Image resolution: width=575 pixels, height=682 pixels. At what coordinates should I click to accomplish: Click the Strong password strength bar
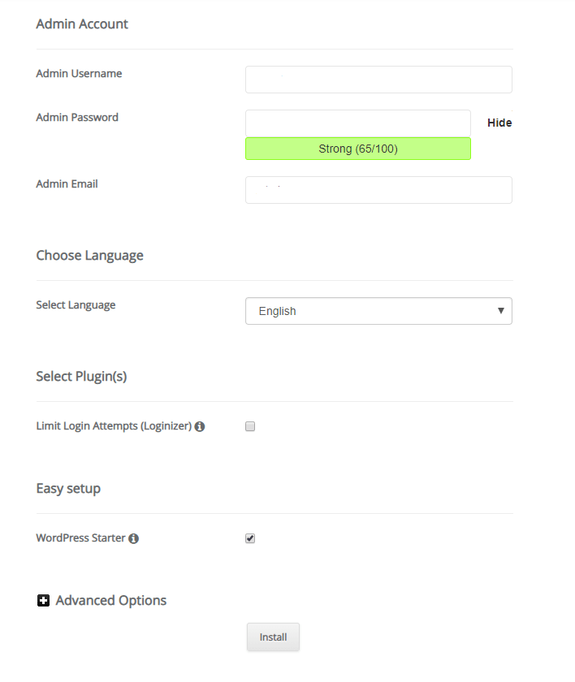[358, 149]
